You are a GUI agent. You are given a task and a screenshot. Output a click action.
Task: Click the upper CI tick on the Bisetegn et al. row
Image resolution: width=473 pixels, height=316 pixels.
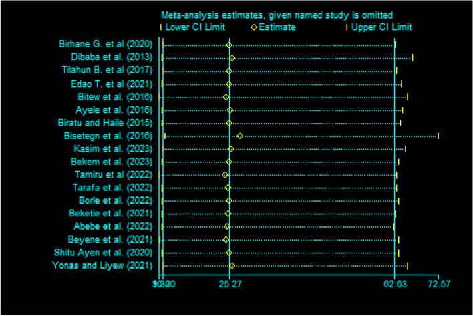438,136
